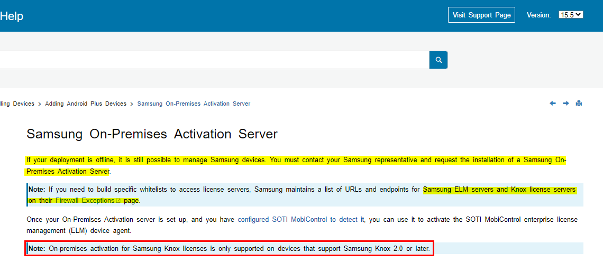Viewport: 603px width, 272px height.
Task: Click chevron after Adding Android Plus Devices
Action: pos(132,104)
